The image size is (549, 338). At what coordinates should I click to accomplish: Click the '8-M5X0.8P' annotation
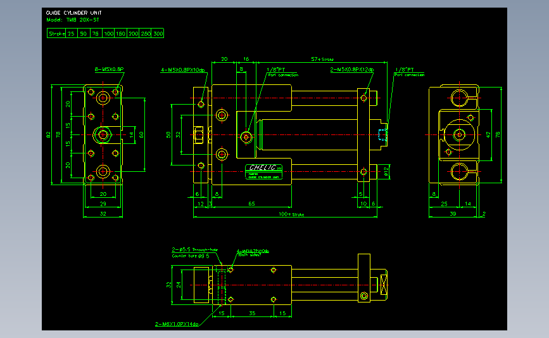pos(110,69)
